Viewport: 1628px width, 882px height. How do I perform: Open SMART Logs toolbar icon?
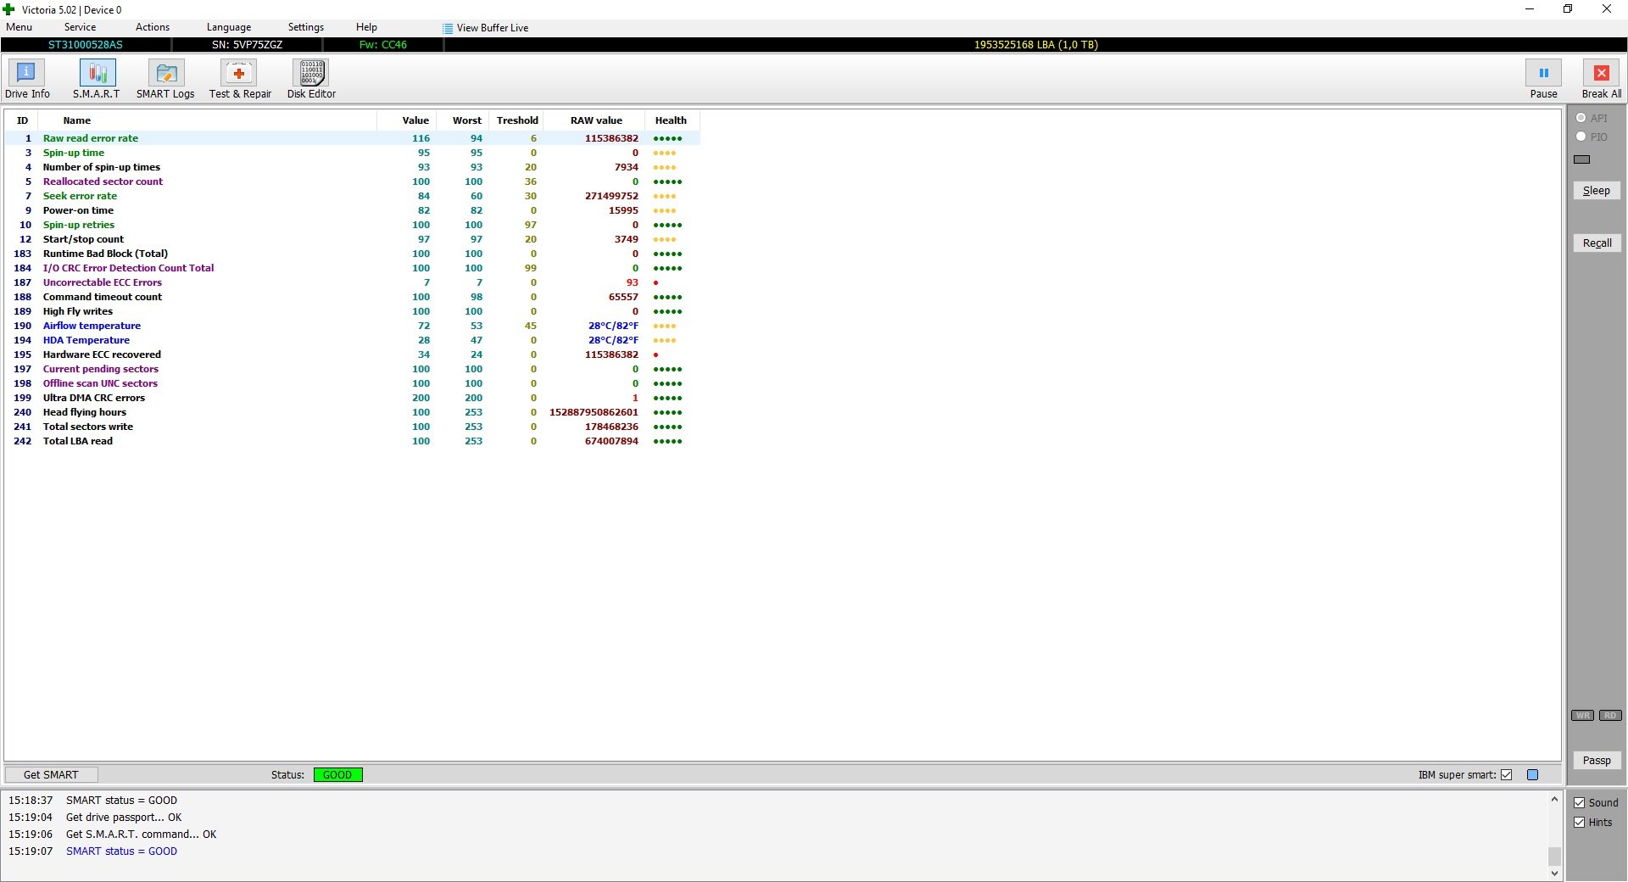click(165, 73)
